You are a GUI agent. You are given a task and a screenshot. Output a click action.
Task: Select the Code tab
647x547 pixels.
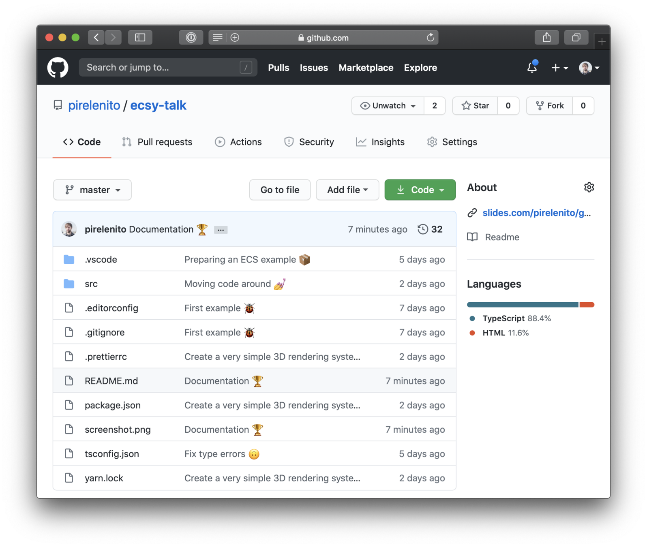click(82, 142)
